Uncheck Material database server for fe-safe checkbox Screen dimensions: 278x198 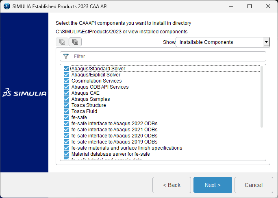point(67,154)
